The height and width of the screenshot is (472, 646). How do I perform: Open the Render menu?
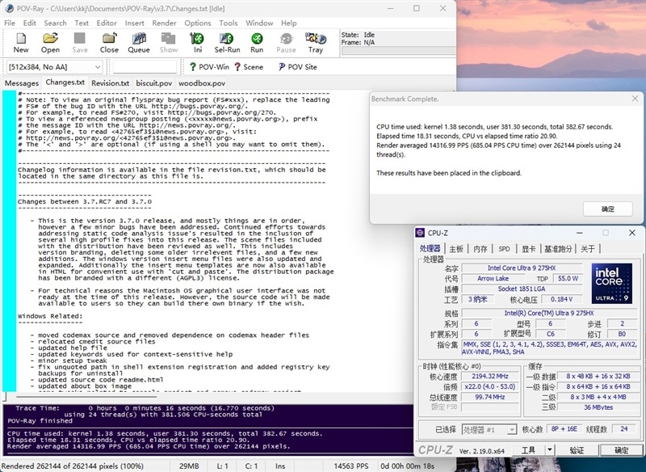click(x=164, y=23)
